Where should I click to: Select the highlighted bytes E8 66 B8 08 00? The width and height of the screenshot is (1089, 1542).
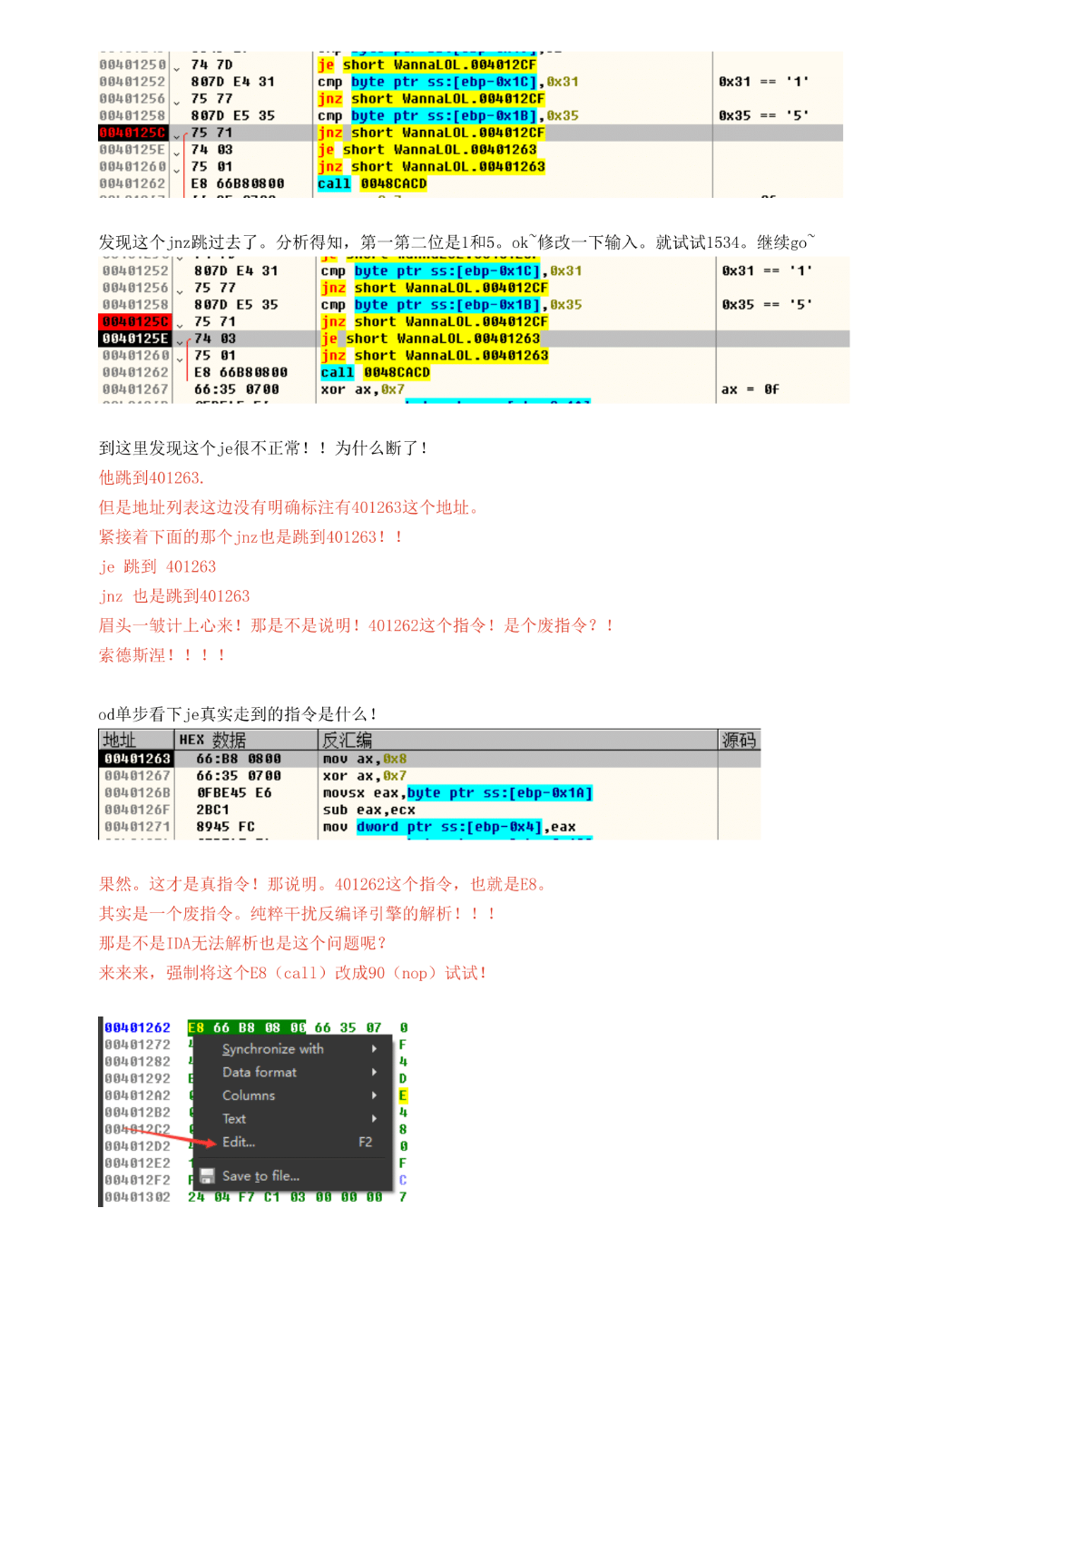click(x=247, y=1027)
